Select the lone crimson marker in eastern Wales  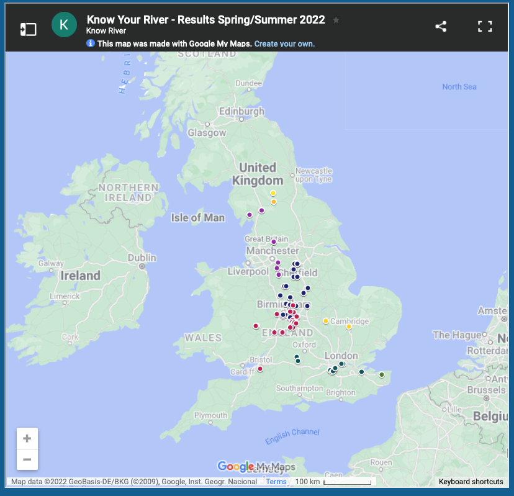point(256,326)
